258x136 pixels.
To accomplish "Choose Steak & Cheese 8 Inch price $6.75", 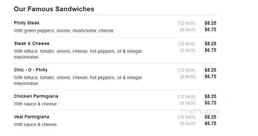I will pyautogui.click(x=210, y=50).
